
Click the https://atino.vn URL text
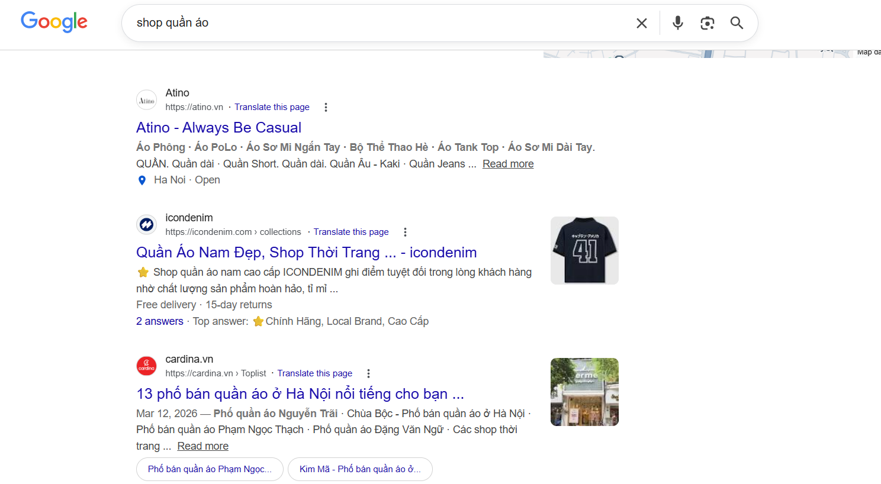(194, 107)
